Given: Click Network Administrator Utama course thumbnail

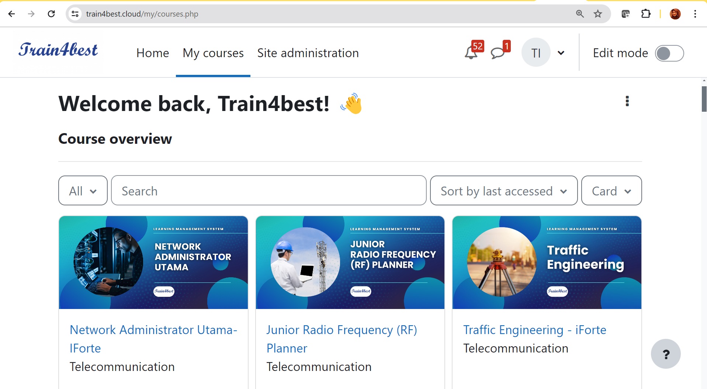Looking at the screenshot, I should [153, 263].
